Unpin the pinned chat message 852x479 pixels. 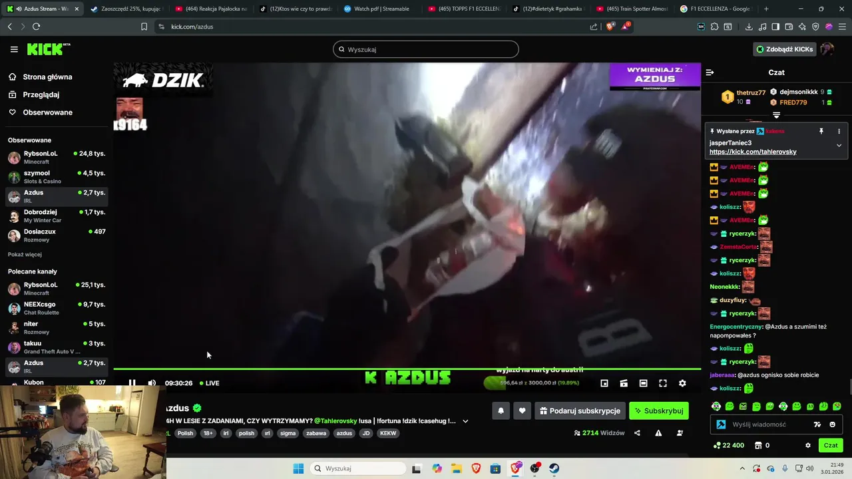coord(821,132)
